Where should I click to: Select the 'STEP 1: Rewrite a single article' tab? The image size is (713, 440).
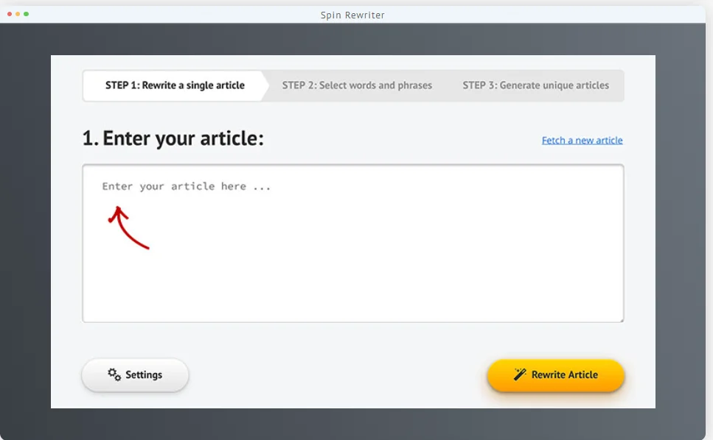pos(175,85)
